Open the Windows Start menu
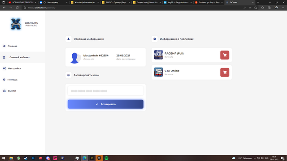The width and height of the screenshot is (287, 161). tap(4, 158)
